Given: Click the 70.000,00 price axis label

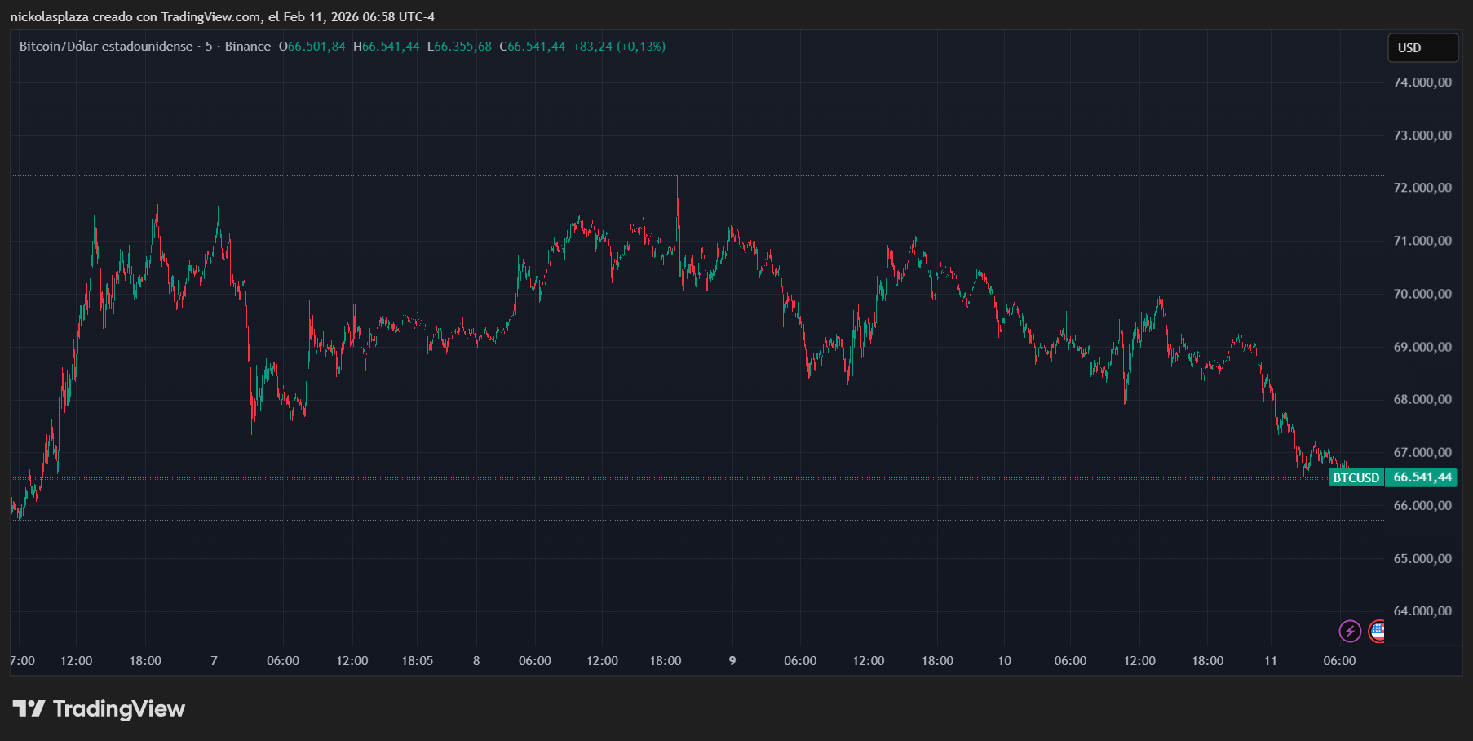Looking at the screenshot, I should coord(1422,294).
